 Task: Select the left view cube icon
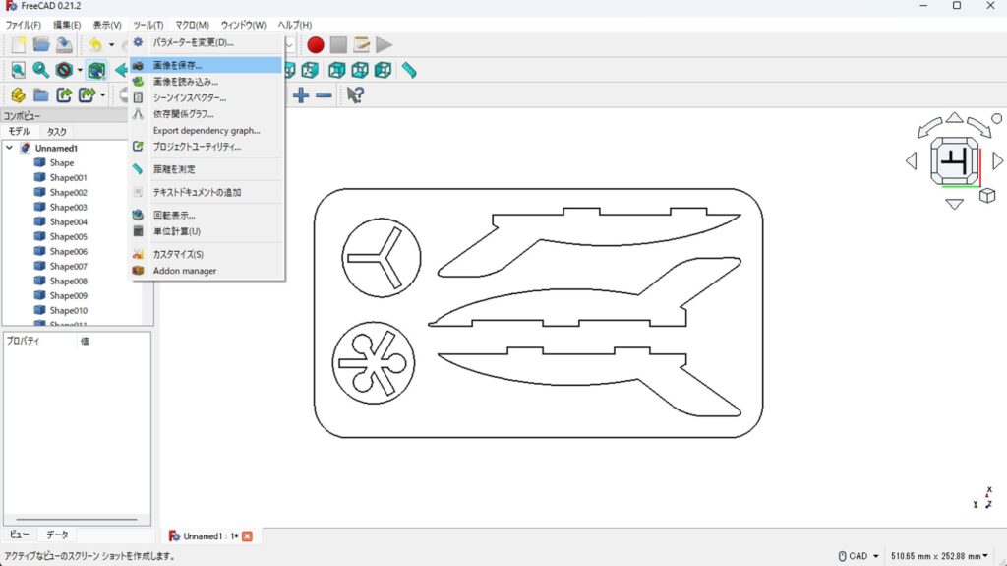tap(384, 70)
